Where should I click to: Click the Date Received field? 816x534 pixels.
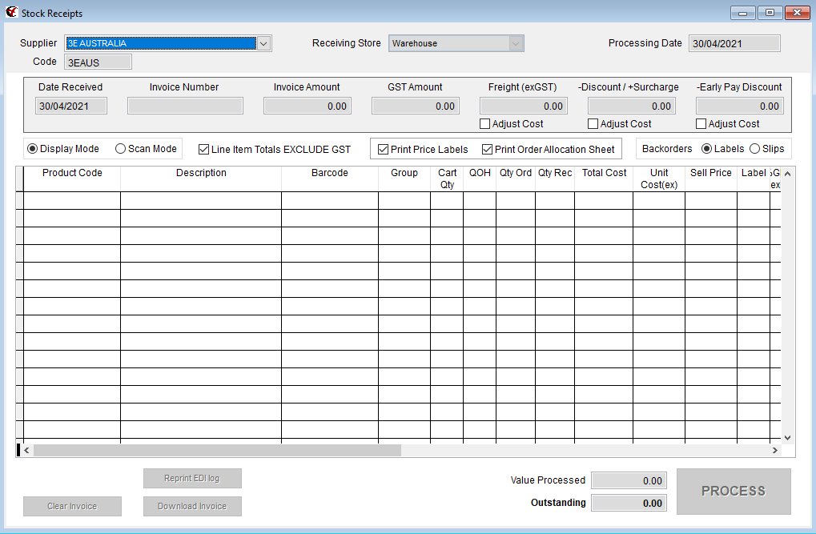(x=70, y=105)
